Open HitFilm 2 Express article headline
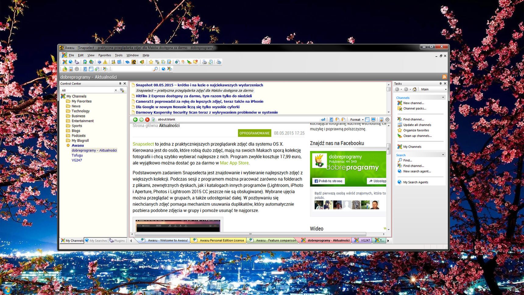 click(194, 96)
